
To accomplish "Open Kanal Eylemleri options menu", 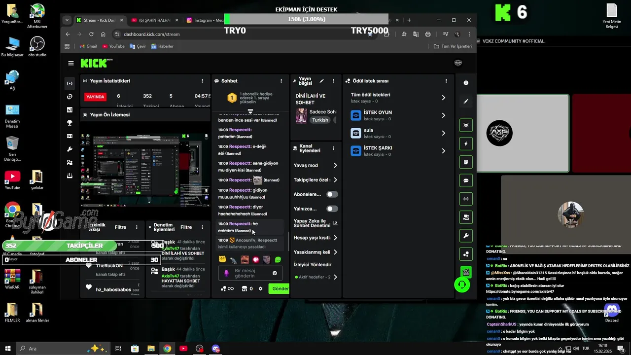I will coord(333,148).
